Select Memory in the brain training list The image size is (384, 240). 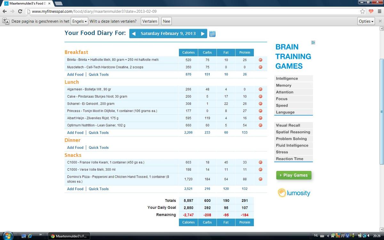tap(284, 85)
